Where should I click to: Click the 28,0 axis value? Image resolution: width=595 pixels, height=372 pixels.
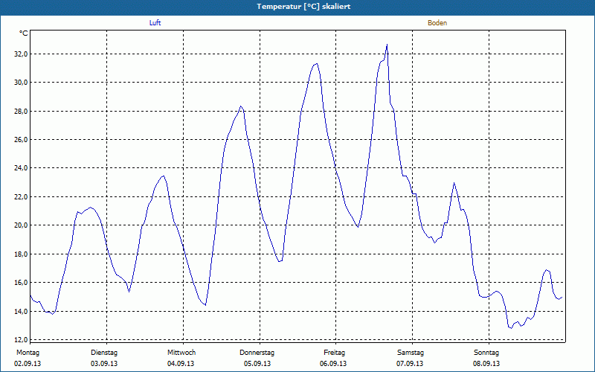point(21,111)
